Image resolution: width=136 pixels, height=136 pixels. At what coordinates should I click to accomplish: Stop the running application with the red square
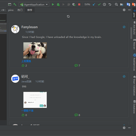click(79, 4)
